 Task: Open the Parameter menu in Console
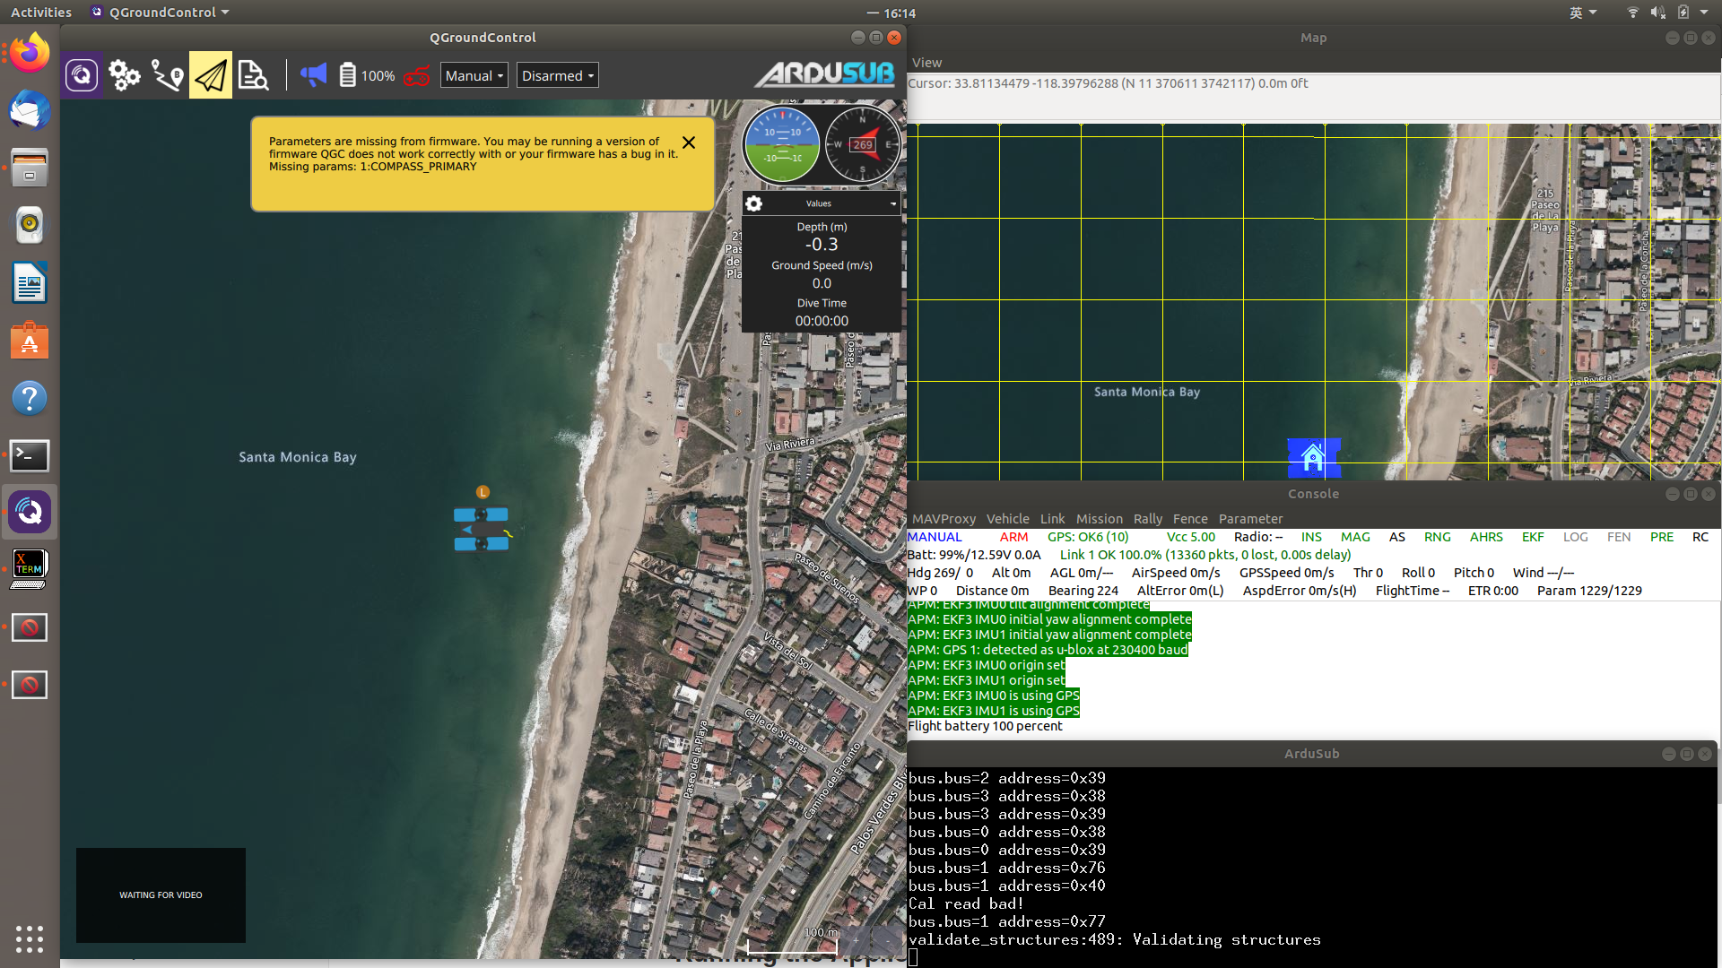(1249, 519)
